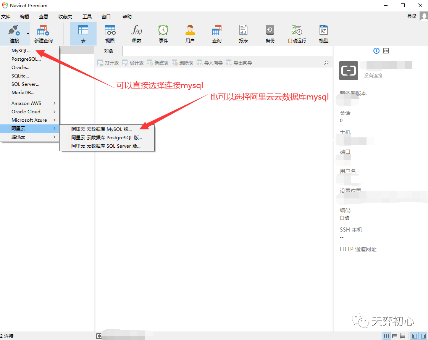This screenshot has height=340, width=428.
Task: Choose MySQL... from the connection menu
Action: 21,51
